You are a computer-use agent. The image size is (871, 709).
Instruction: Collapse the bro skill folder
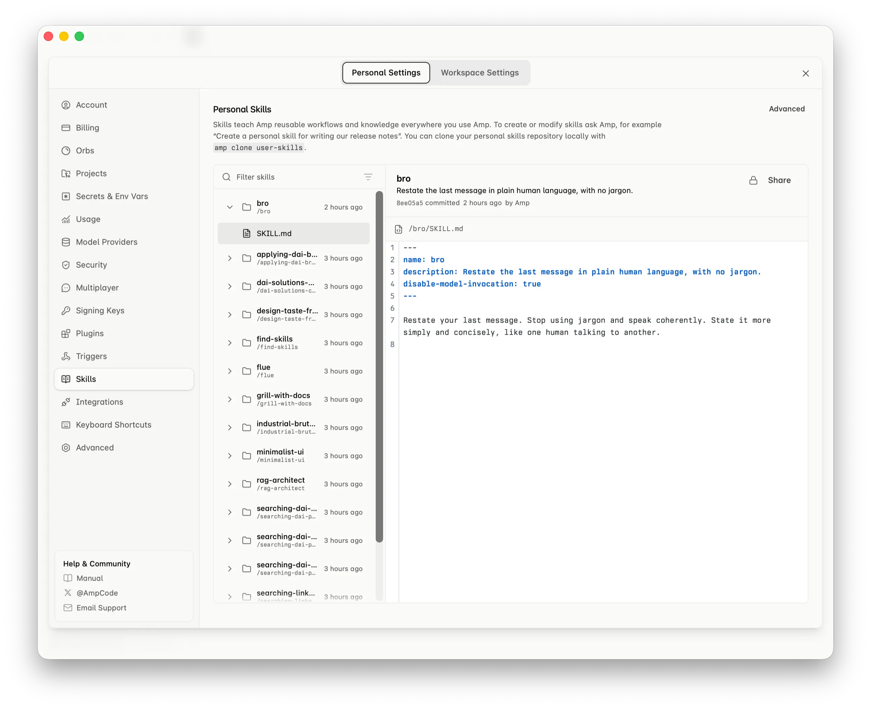tap(230, 207)
